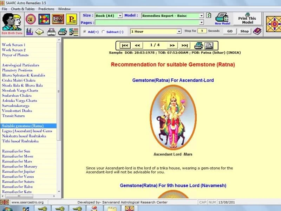Open the bar graph icon
This screenshot has width=281, height=211.
coord(30,32)
